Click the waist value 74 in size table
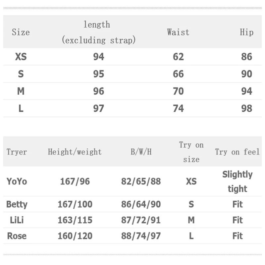The height and width of the screenshot is (265, 265). [x=178, y=108]
